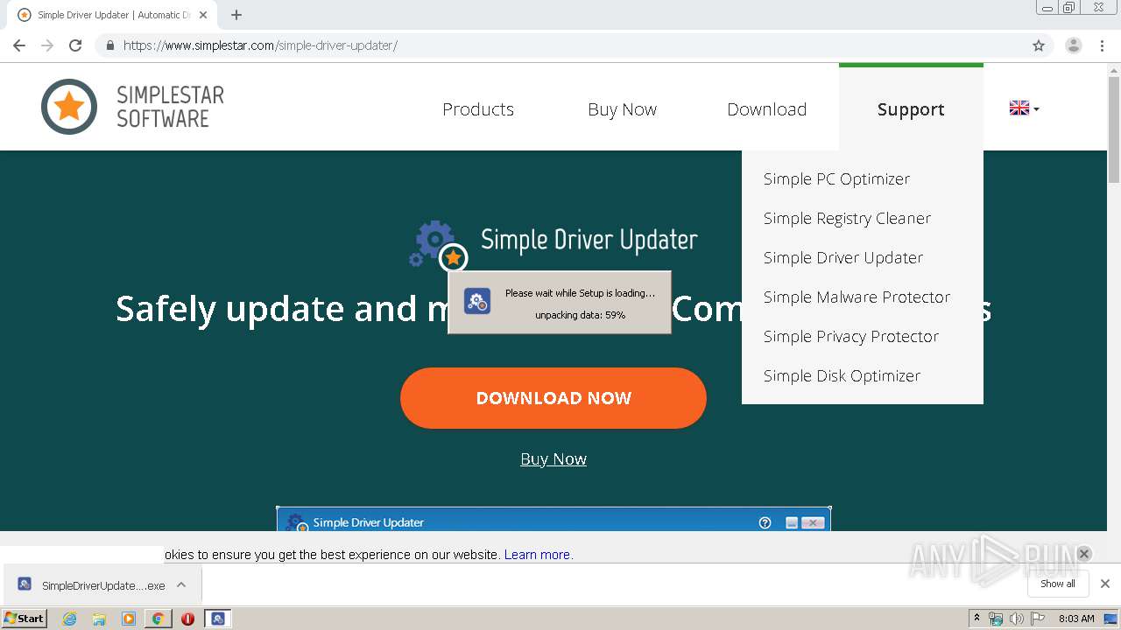Click the 8:03 AM system clock
The width and height of the screenshot is (1121, 630).
click(x=1076, y=619)
